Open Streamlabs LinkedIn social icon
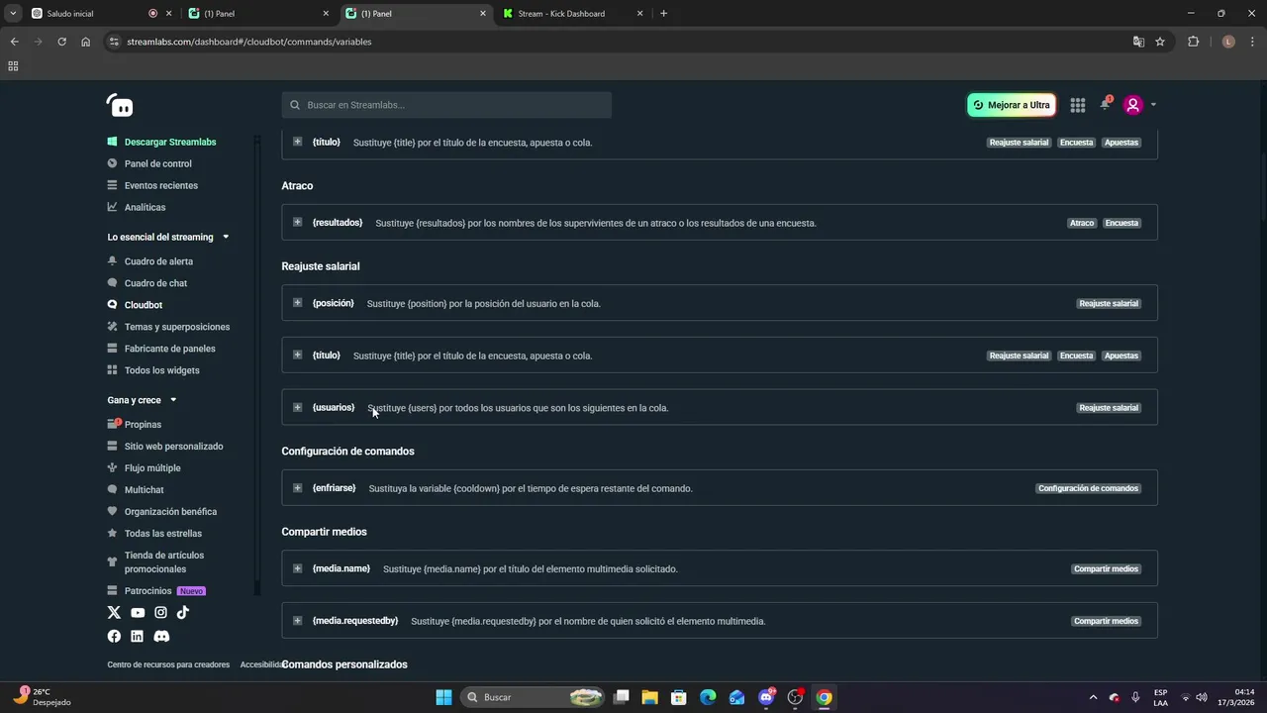Viewport: 1267px width, 713px height. pyautogui.click(x=137, y=636)
